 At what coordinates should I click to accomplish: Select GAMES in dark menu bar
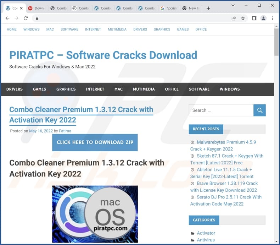pos(39,89)
